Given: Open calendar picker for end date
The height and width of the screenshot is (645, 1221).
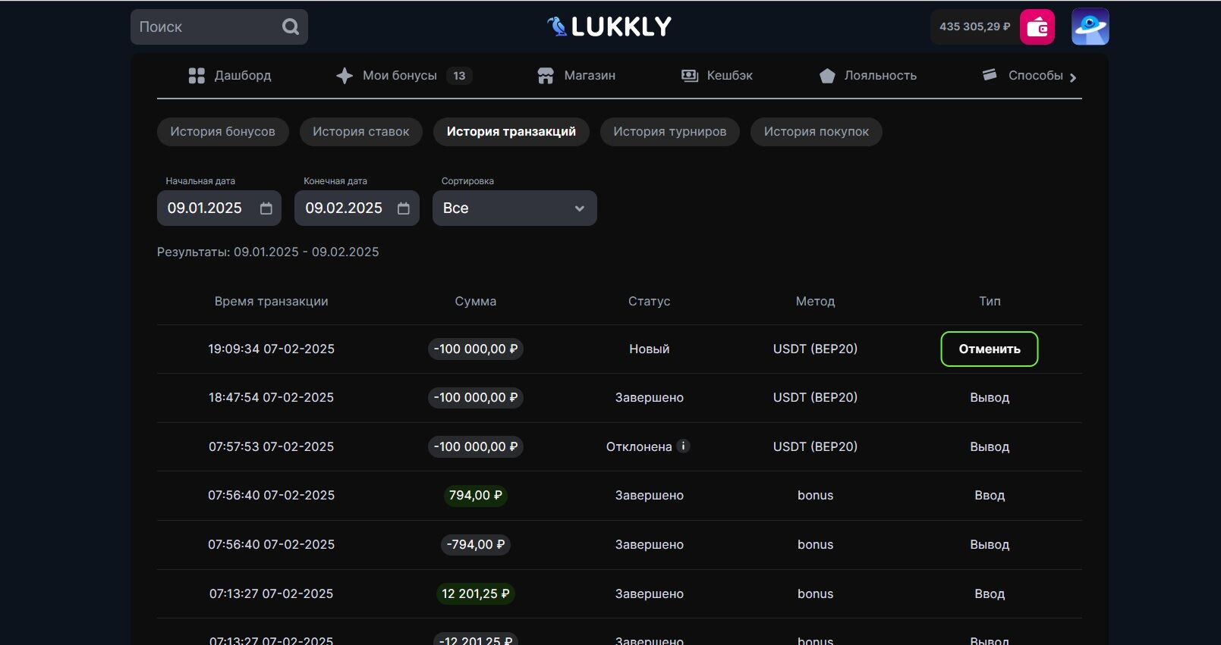Looking at the screenshot, I should 404,208.
